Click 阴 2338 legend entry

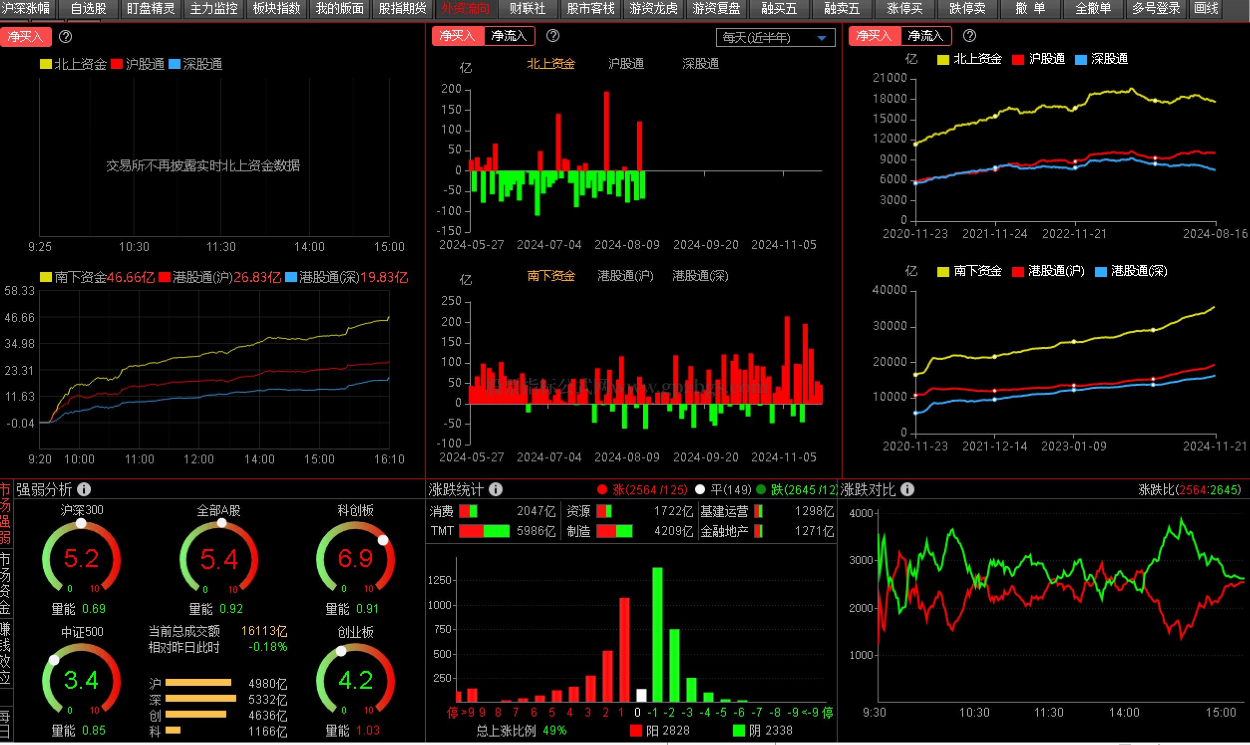pyautogui.click(x=762, y=731)
